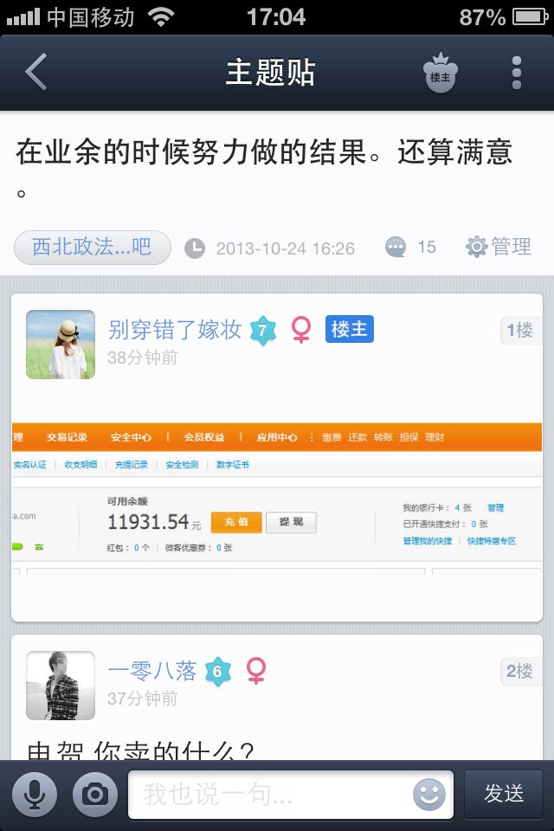Open avatar of 一零八落
Screen dimensions: 554x831
[x=61, y=686]
